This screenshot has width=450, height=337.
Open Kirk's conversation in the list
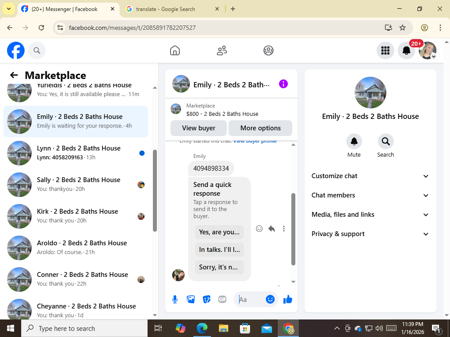point(76,216)
